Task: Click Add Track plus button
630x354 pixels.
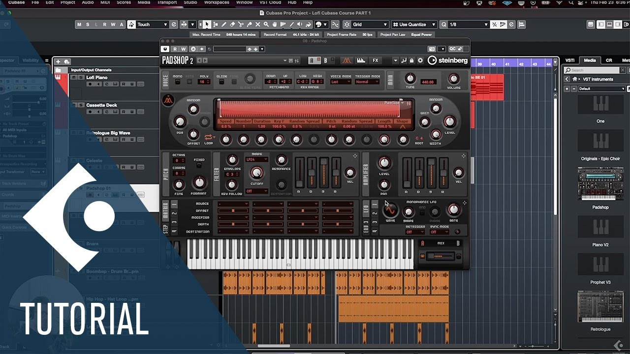Action: (x=58, y=61)
